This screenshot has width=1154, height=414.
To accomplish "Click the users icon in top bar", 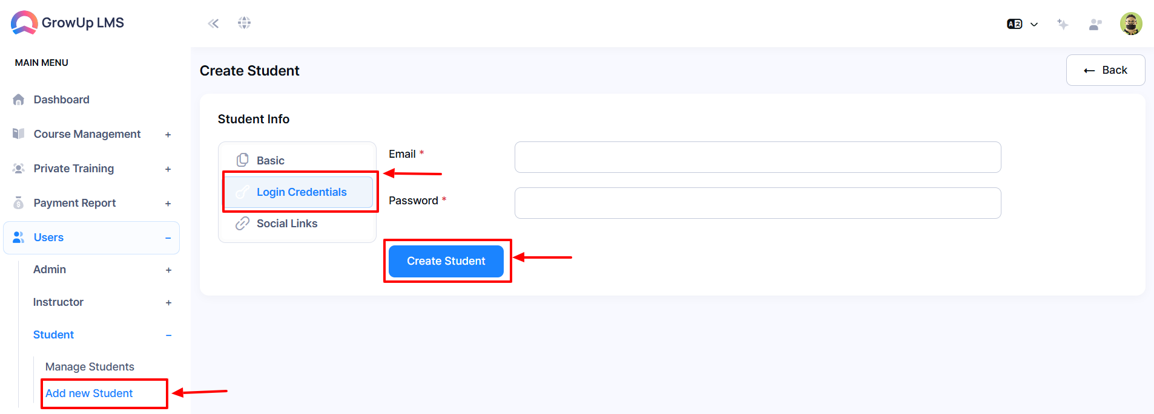I will tap(1095, 24).
